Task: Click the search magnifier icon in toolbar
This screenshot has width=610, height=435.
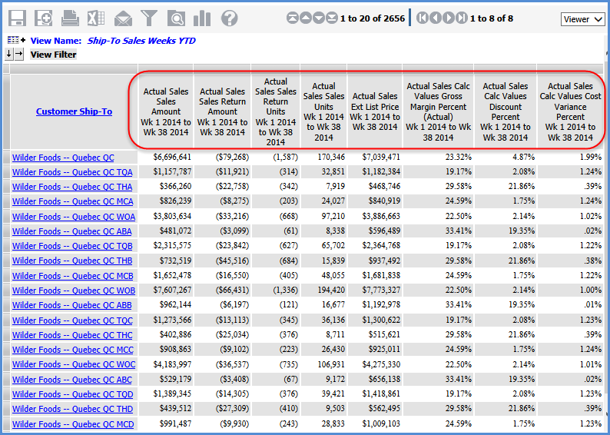Action: coord(176,18)
